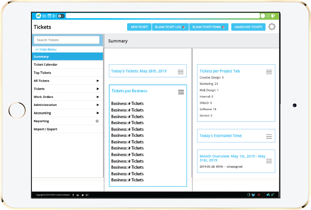Click the copyright text in footer
Viewport: 311px width, 210px height.
point(53,195)
